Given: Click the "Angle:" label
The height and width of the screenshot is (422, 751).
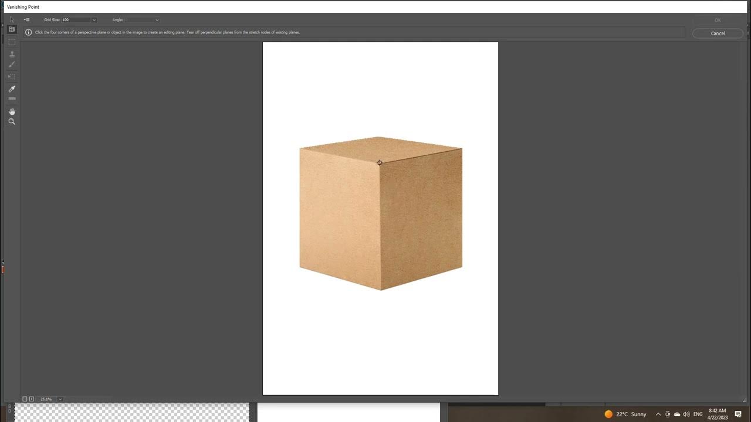Looking at the screenshot, I should (x=117, y=20).
